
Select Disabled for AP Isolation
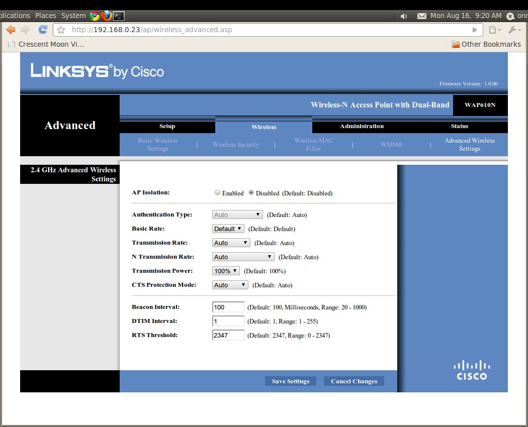251,193
